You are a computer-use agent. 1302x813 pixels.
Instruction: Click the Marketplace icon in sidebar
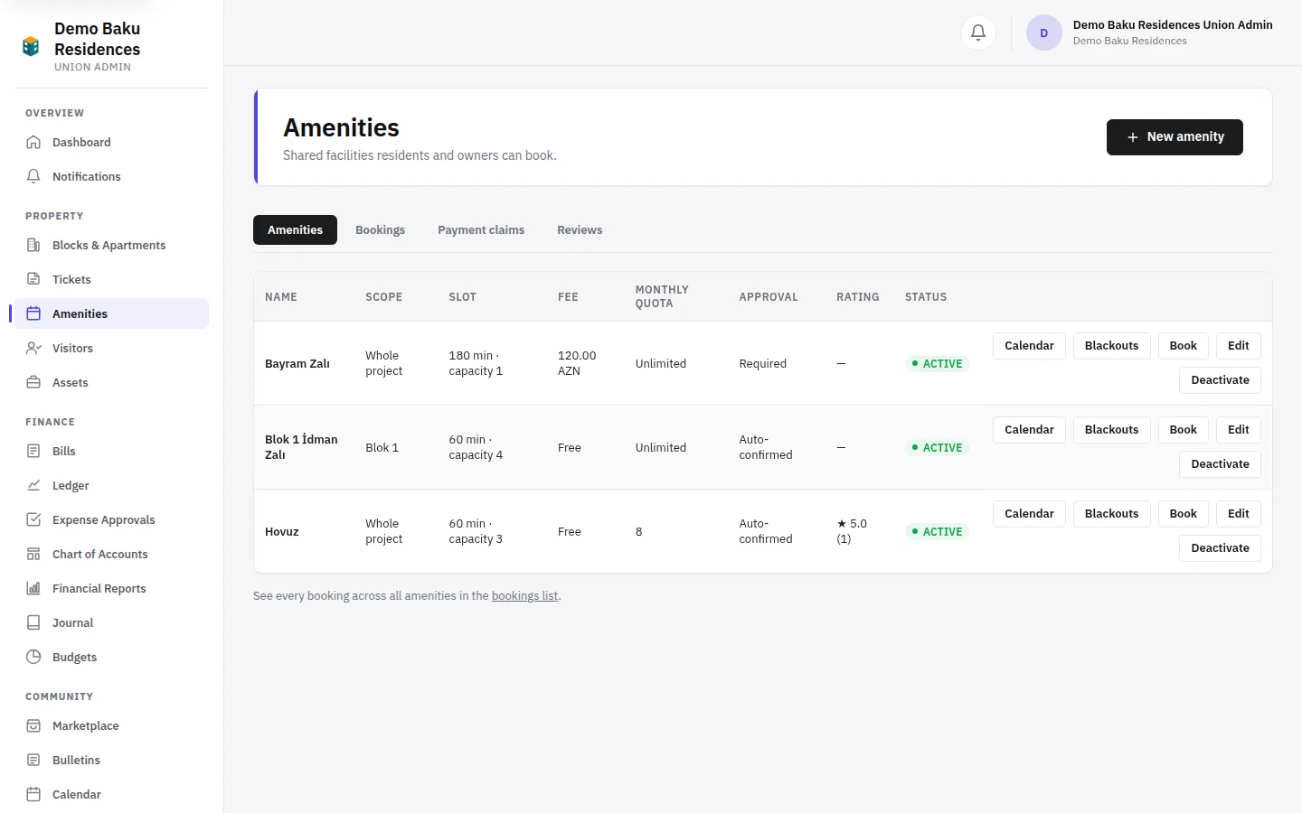[x=33, y=725]
